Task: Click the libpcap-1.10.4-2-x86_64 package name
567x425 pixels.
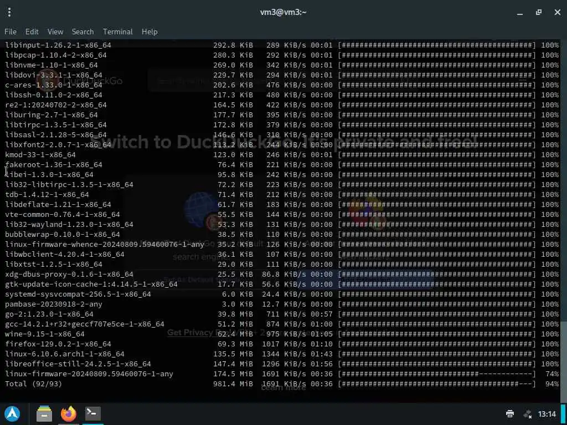Action: coord(56,55)
